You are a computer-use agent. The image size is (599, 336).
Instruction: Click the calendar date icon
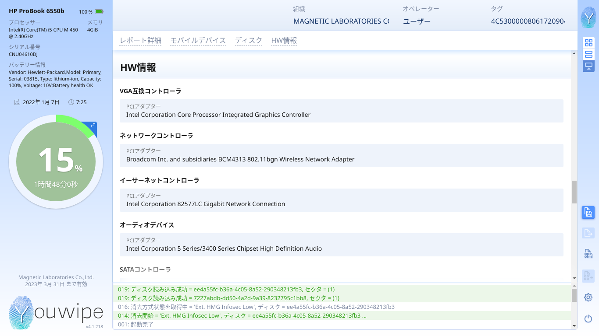17,102
